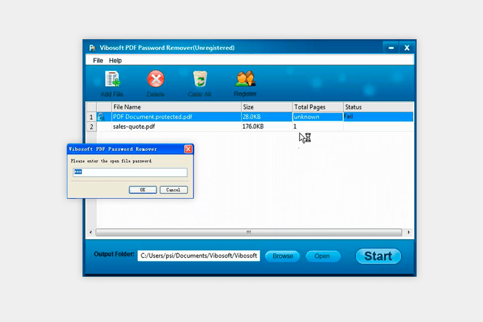
Task: Select PDF Document.protected.pdf file name
Action: [152, 117]
